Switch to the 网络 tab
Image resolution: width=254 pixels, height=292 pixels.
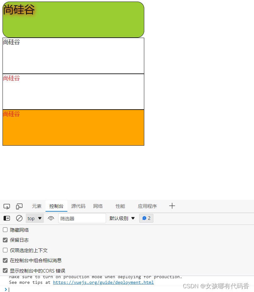tap(98, 206)
